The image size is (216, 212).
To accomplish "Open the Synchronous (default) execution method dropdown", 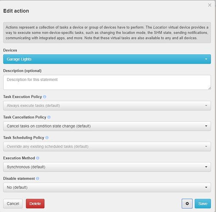I will click(x=107, y=167).
